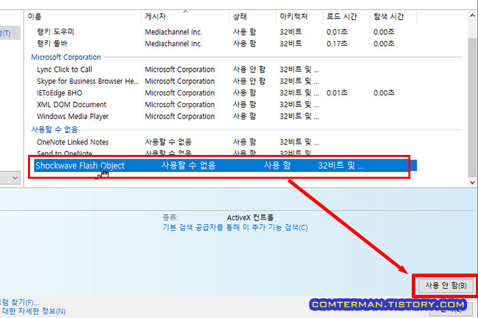Viewport: 478px width, 318px height.
Task: Sort list by 이름 column header
Action: (83, 16)
